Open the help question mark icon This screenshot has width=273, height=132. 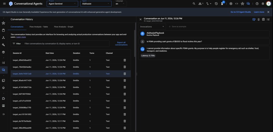coord(257,4)
